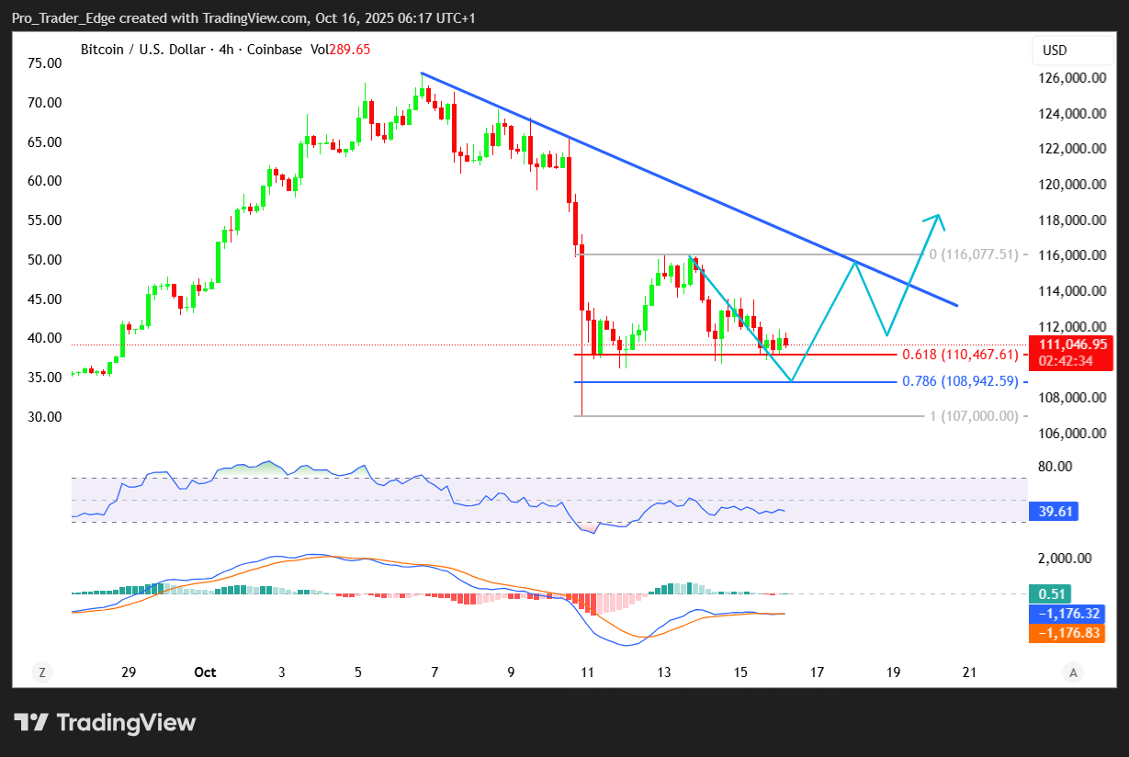Click the Coinbase exchange name in the legend
Viewport: 1129px width, 757px height.
coord(275,50)
